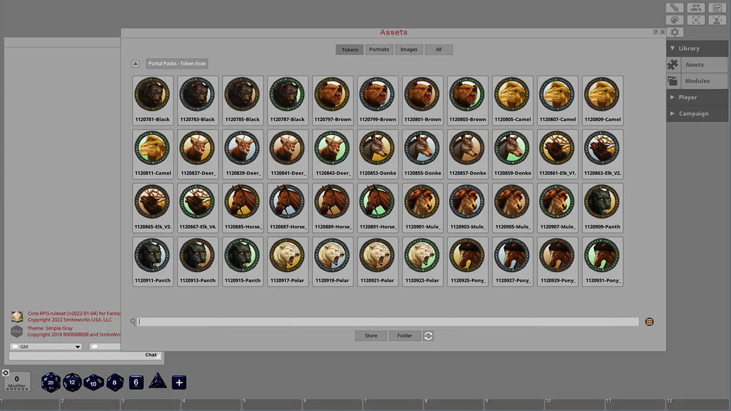Open the Party Sheet people icon
The height and width of the screenshot is (411, 731).
coord(696,7)
